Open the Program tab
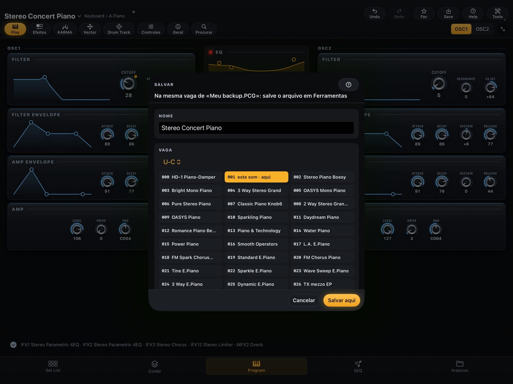Image resolution: width=513 pixels, height=384 pixels. click(256, 366)
